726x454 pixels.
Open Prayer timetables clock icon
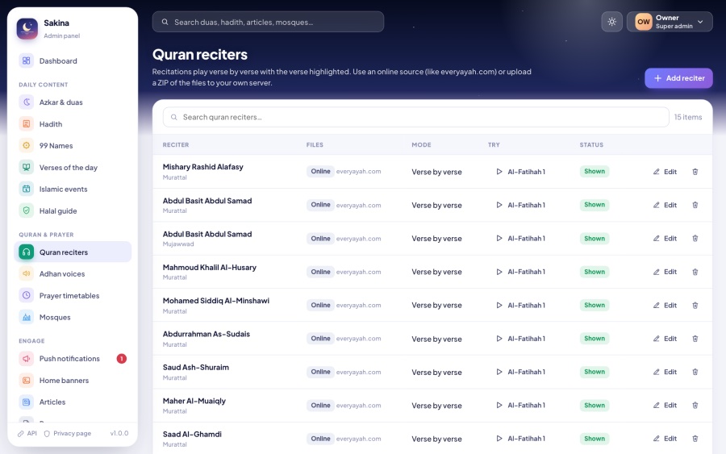(27, 295)
